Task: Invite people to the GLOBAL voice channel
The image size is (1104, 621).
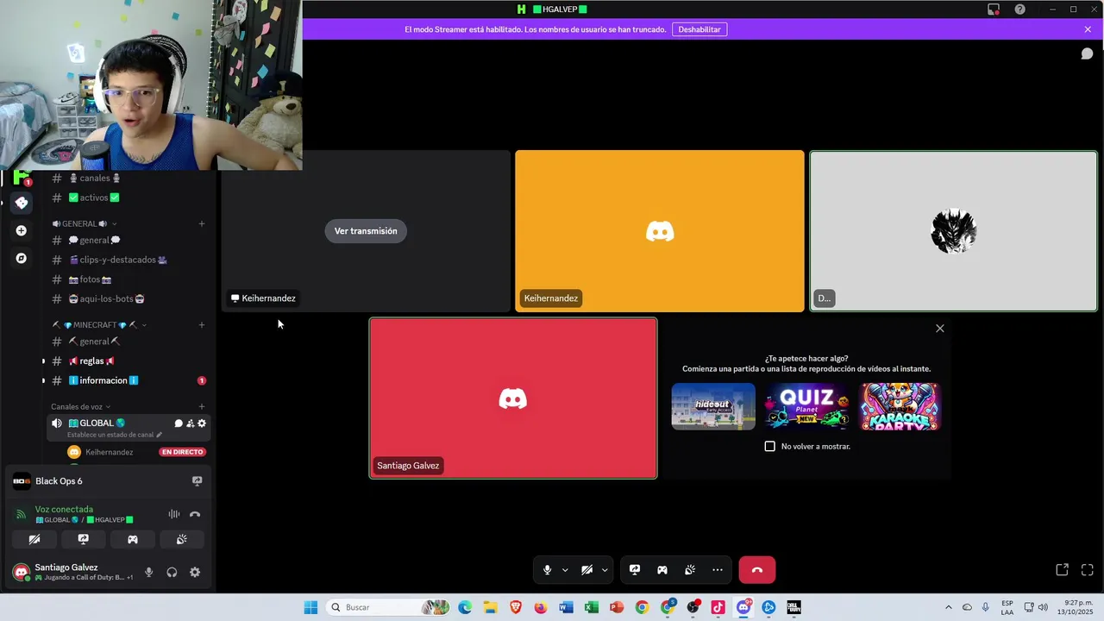Action: tap(191, 423)
